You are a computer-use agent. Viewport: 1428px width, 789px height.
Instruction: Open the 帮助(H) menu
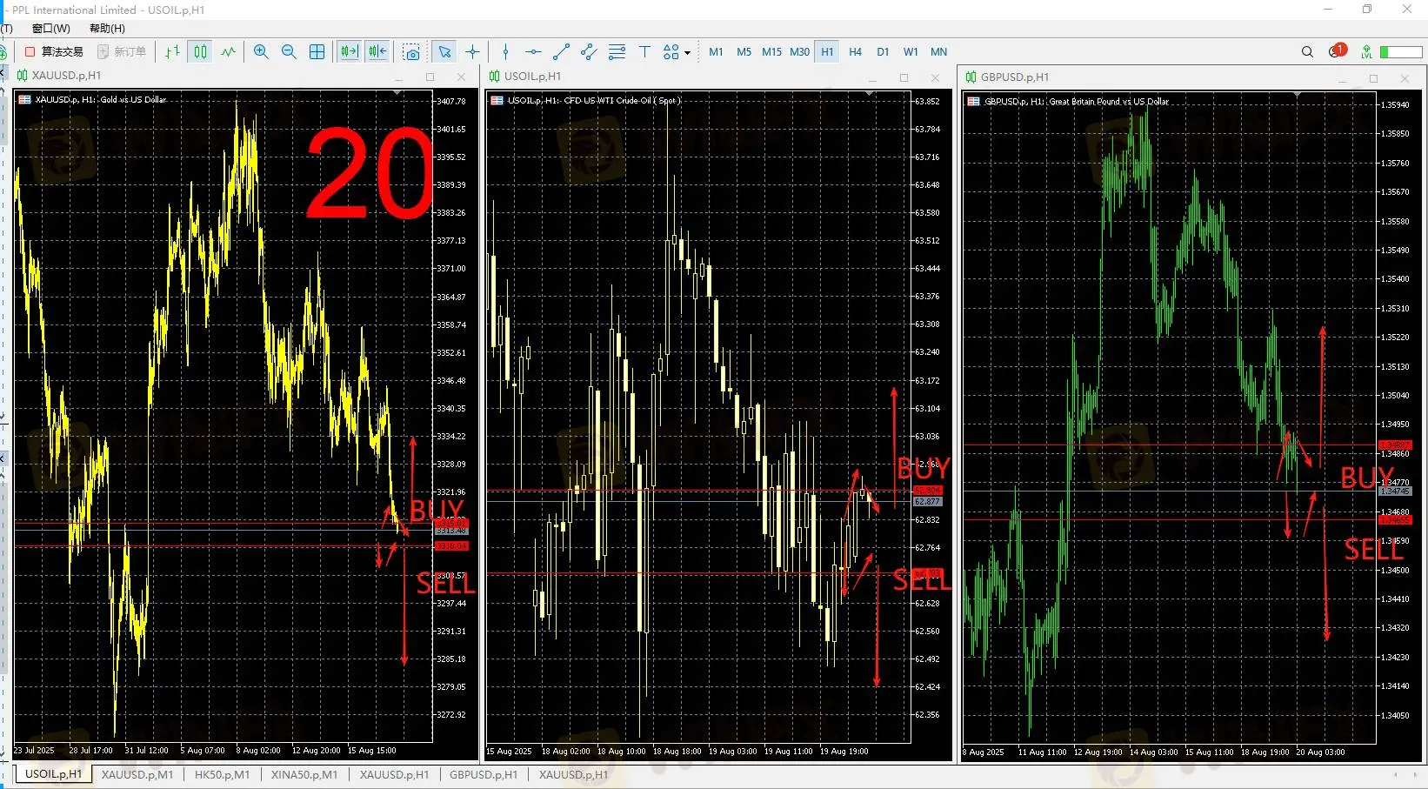[x=107, y=28]
